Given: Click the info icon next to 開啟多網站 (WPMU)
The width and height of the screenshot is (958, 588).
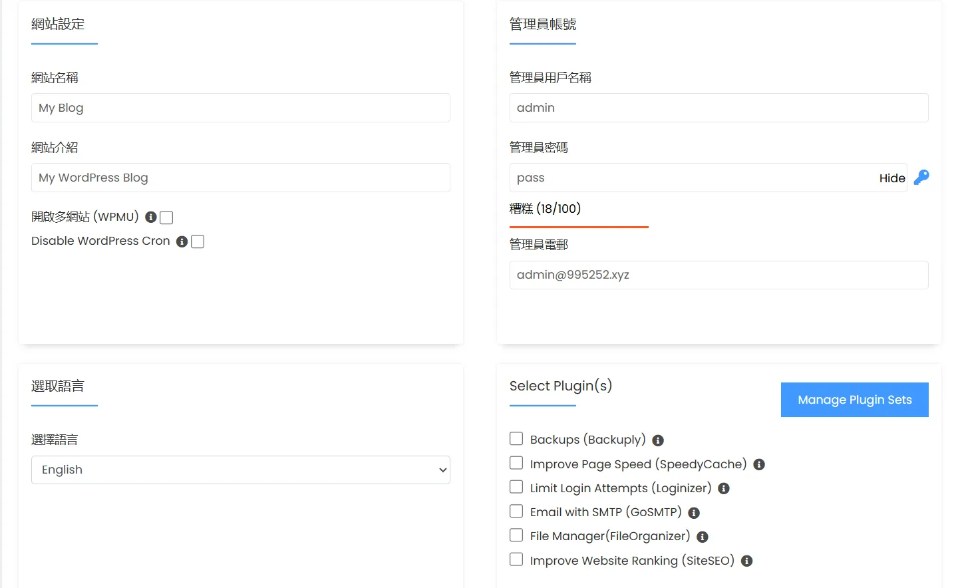Looking at the screenshot, I should pyautogui.click(x=150, y=217).
